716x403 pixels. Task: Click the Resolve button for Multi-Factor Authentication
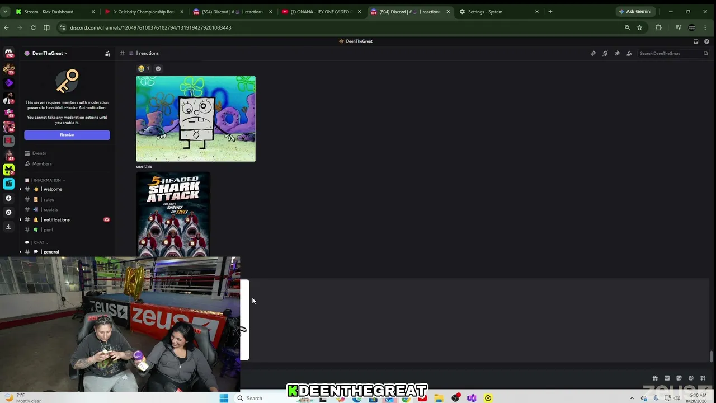pyautogui.click(x=67, y=135)
